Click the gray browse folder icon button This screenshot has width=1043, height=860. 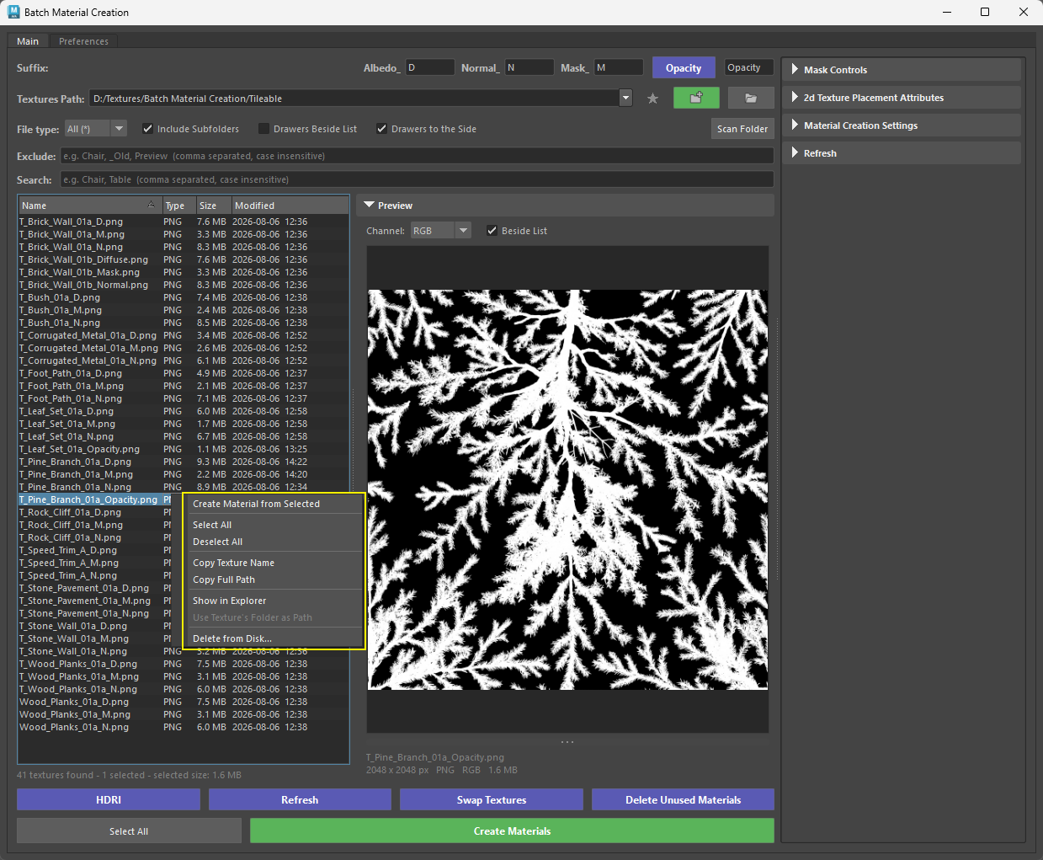[751, 98]
